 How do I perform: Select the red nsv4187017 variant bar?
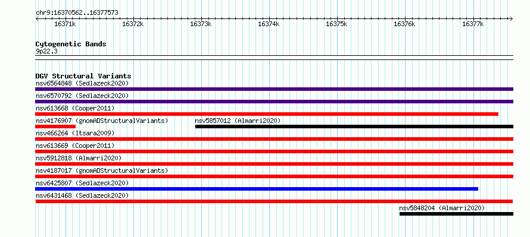tap(274, 176)
